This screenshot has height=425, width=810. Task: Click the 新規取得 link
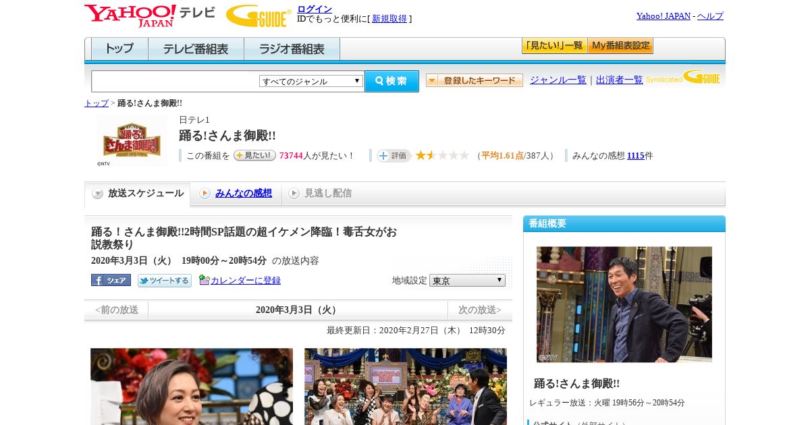[389, 19]
